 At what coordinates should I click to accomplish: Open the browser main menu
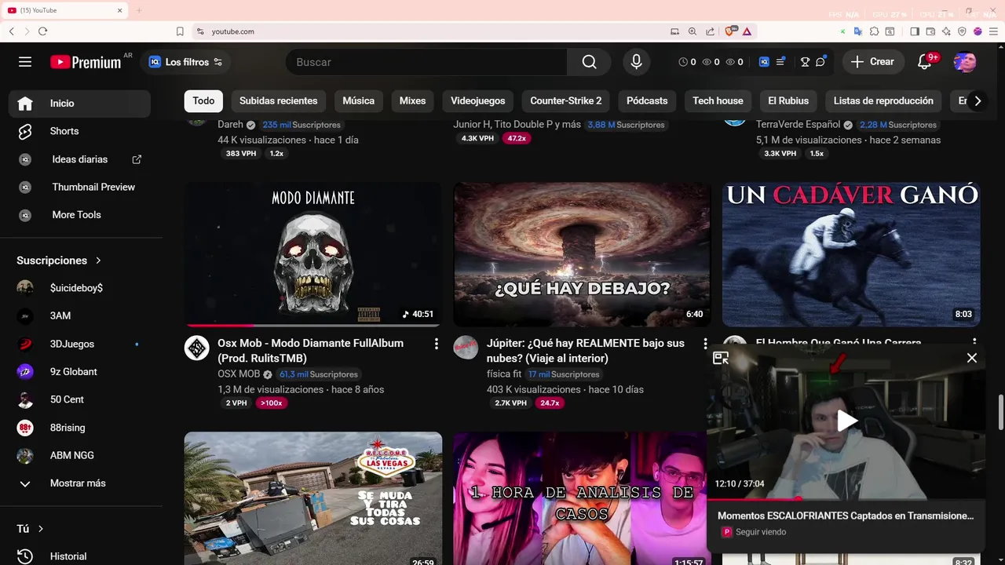993,31
